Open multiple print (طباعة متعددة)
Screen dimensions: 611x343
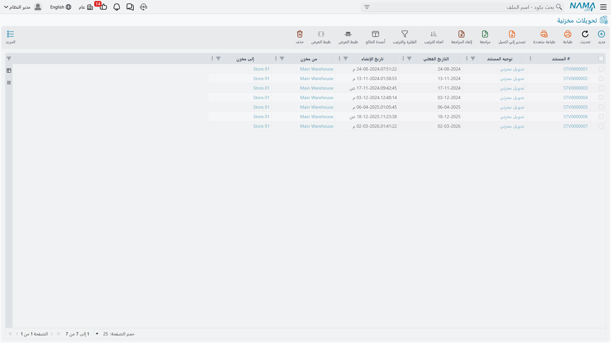pyautogui.click(x=544, y=34)
